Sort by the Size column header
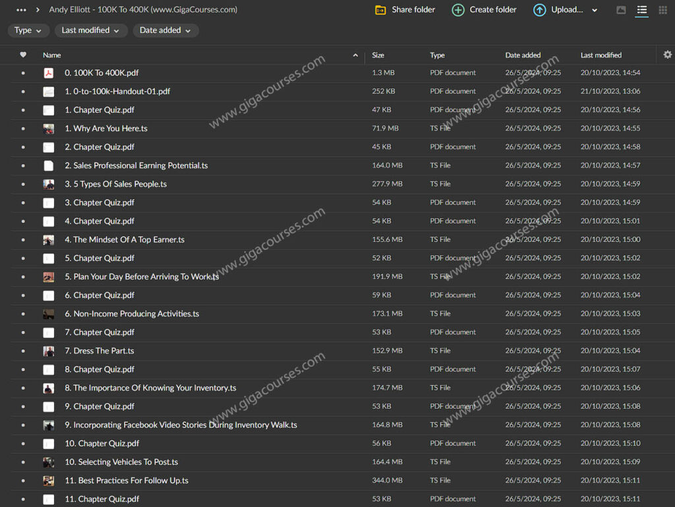Image resolution: width=675 pixels, height=507 pixels. (378, 55)
